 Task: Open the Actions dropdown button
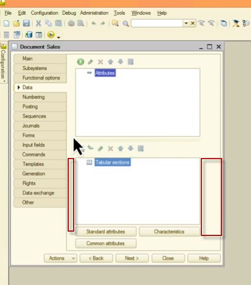pyautogui.click(x=61, y=258)
